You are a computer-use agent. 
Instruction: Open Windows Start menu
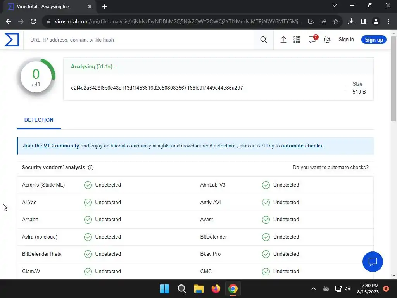[164, 289]
